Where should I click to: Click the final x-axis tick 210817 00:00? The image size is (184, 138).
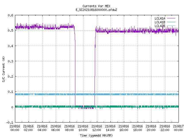[x=178, y=128]
